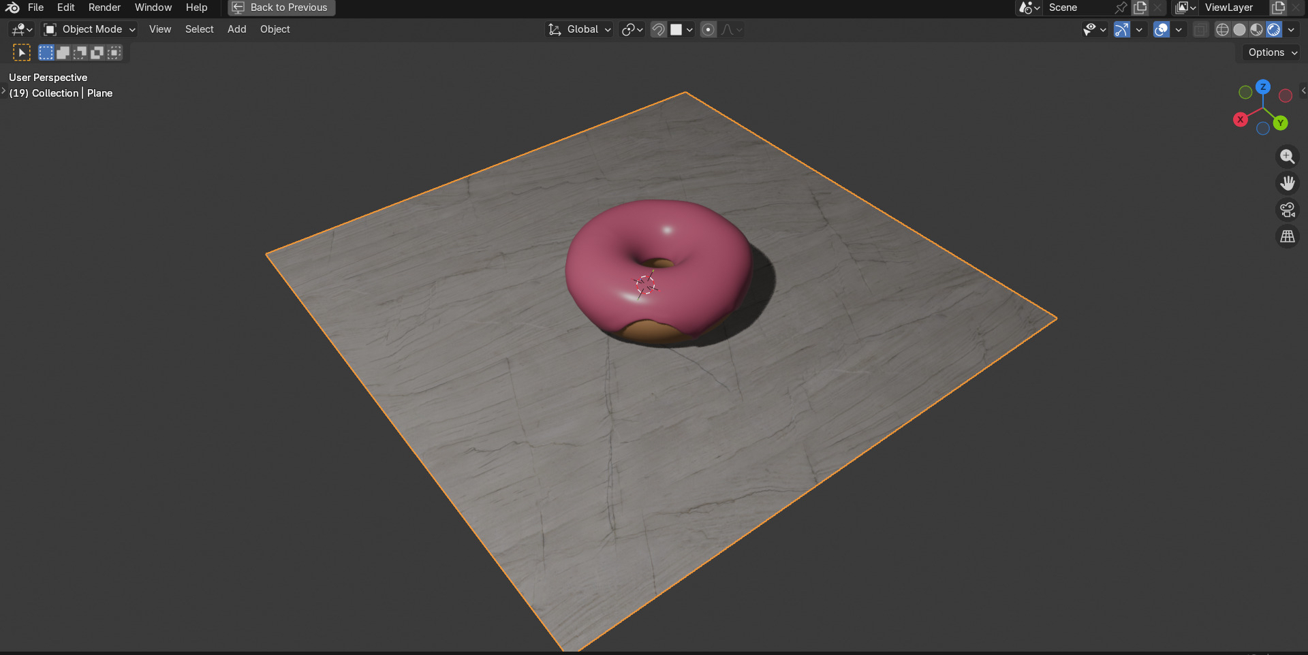
Task: Select the Select Box tool icon
Action: pyautogui.click(x=22, y=52)
